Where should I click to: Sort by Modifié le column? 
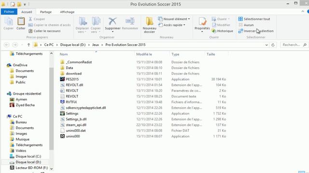point(144,54)
